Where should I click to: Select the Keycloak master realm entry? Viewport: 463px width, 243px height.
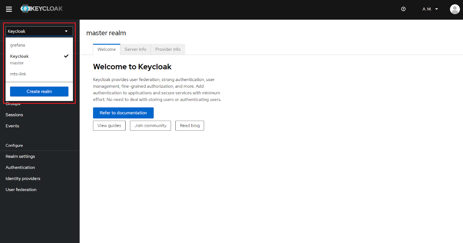[x=39, y=59]
